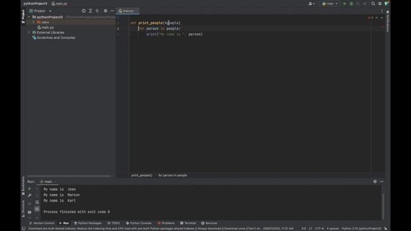Open the Version Control tool window tab
The width and height of the screenshot is (411, 231).
point(41,223)
